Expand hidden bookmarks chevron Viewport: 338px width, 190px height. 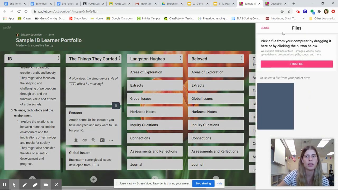pyautogui.click(x=303, y=18)
